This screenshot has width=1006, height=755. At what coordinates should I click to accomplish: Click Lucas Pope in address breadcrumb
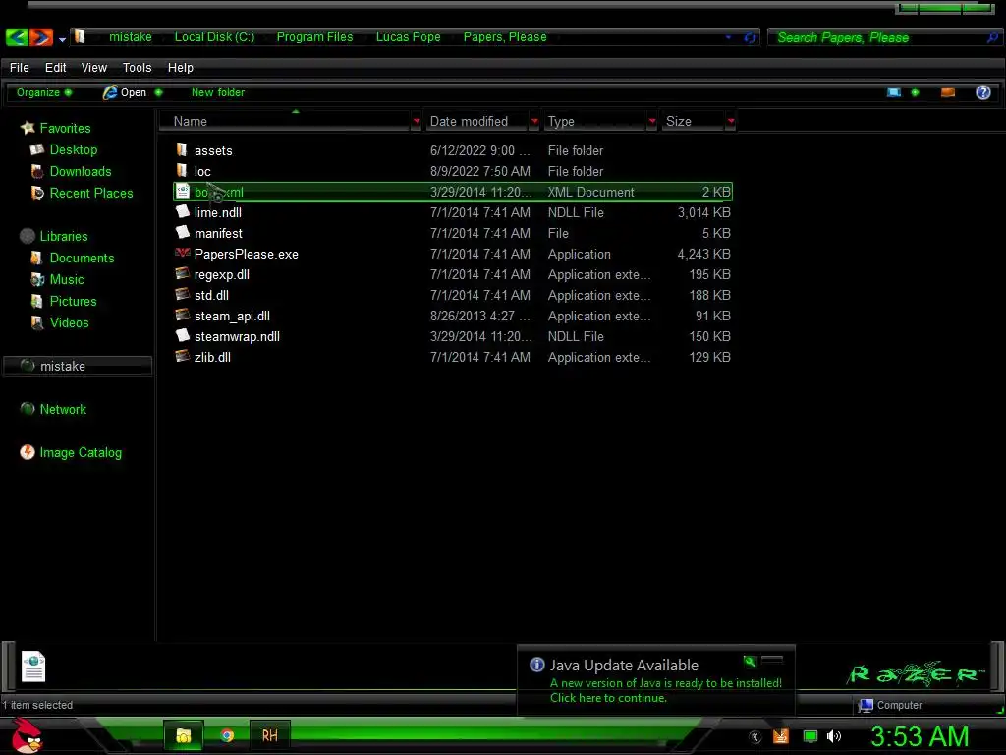tap(408, 37)
